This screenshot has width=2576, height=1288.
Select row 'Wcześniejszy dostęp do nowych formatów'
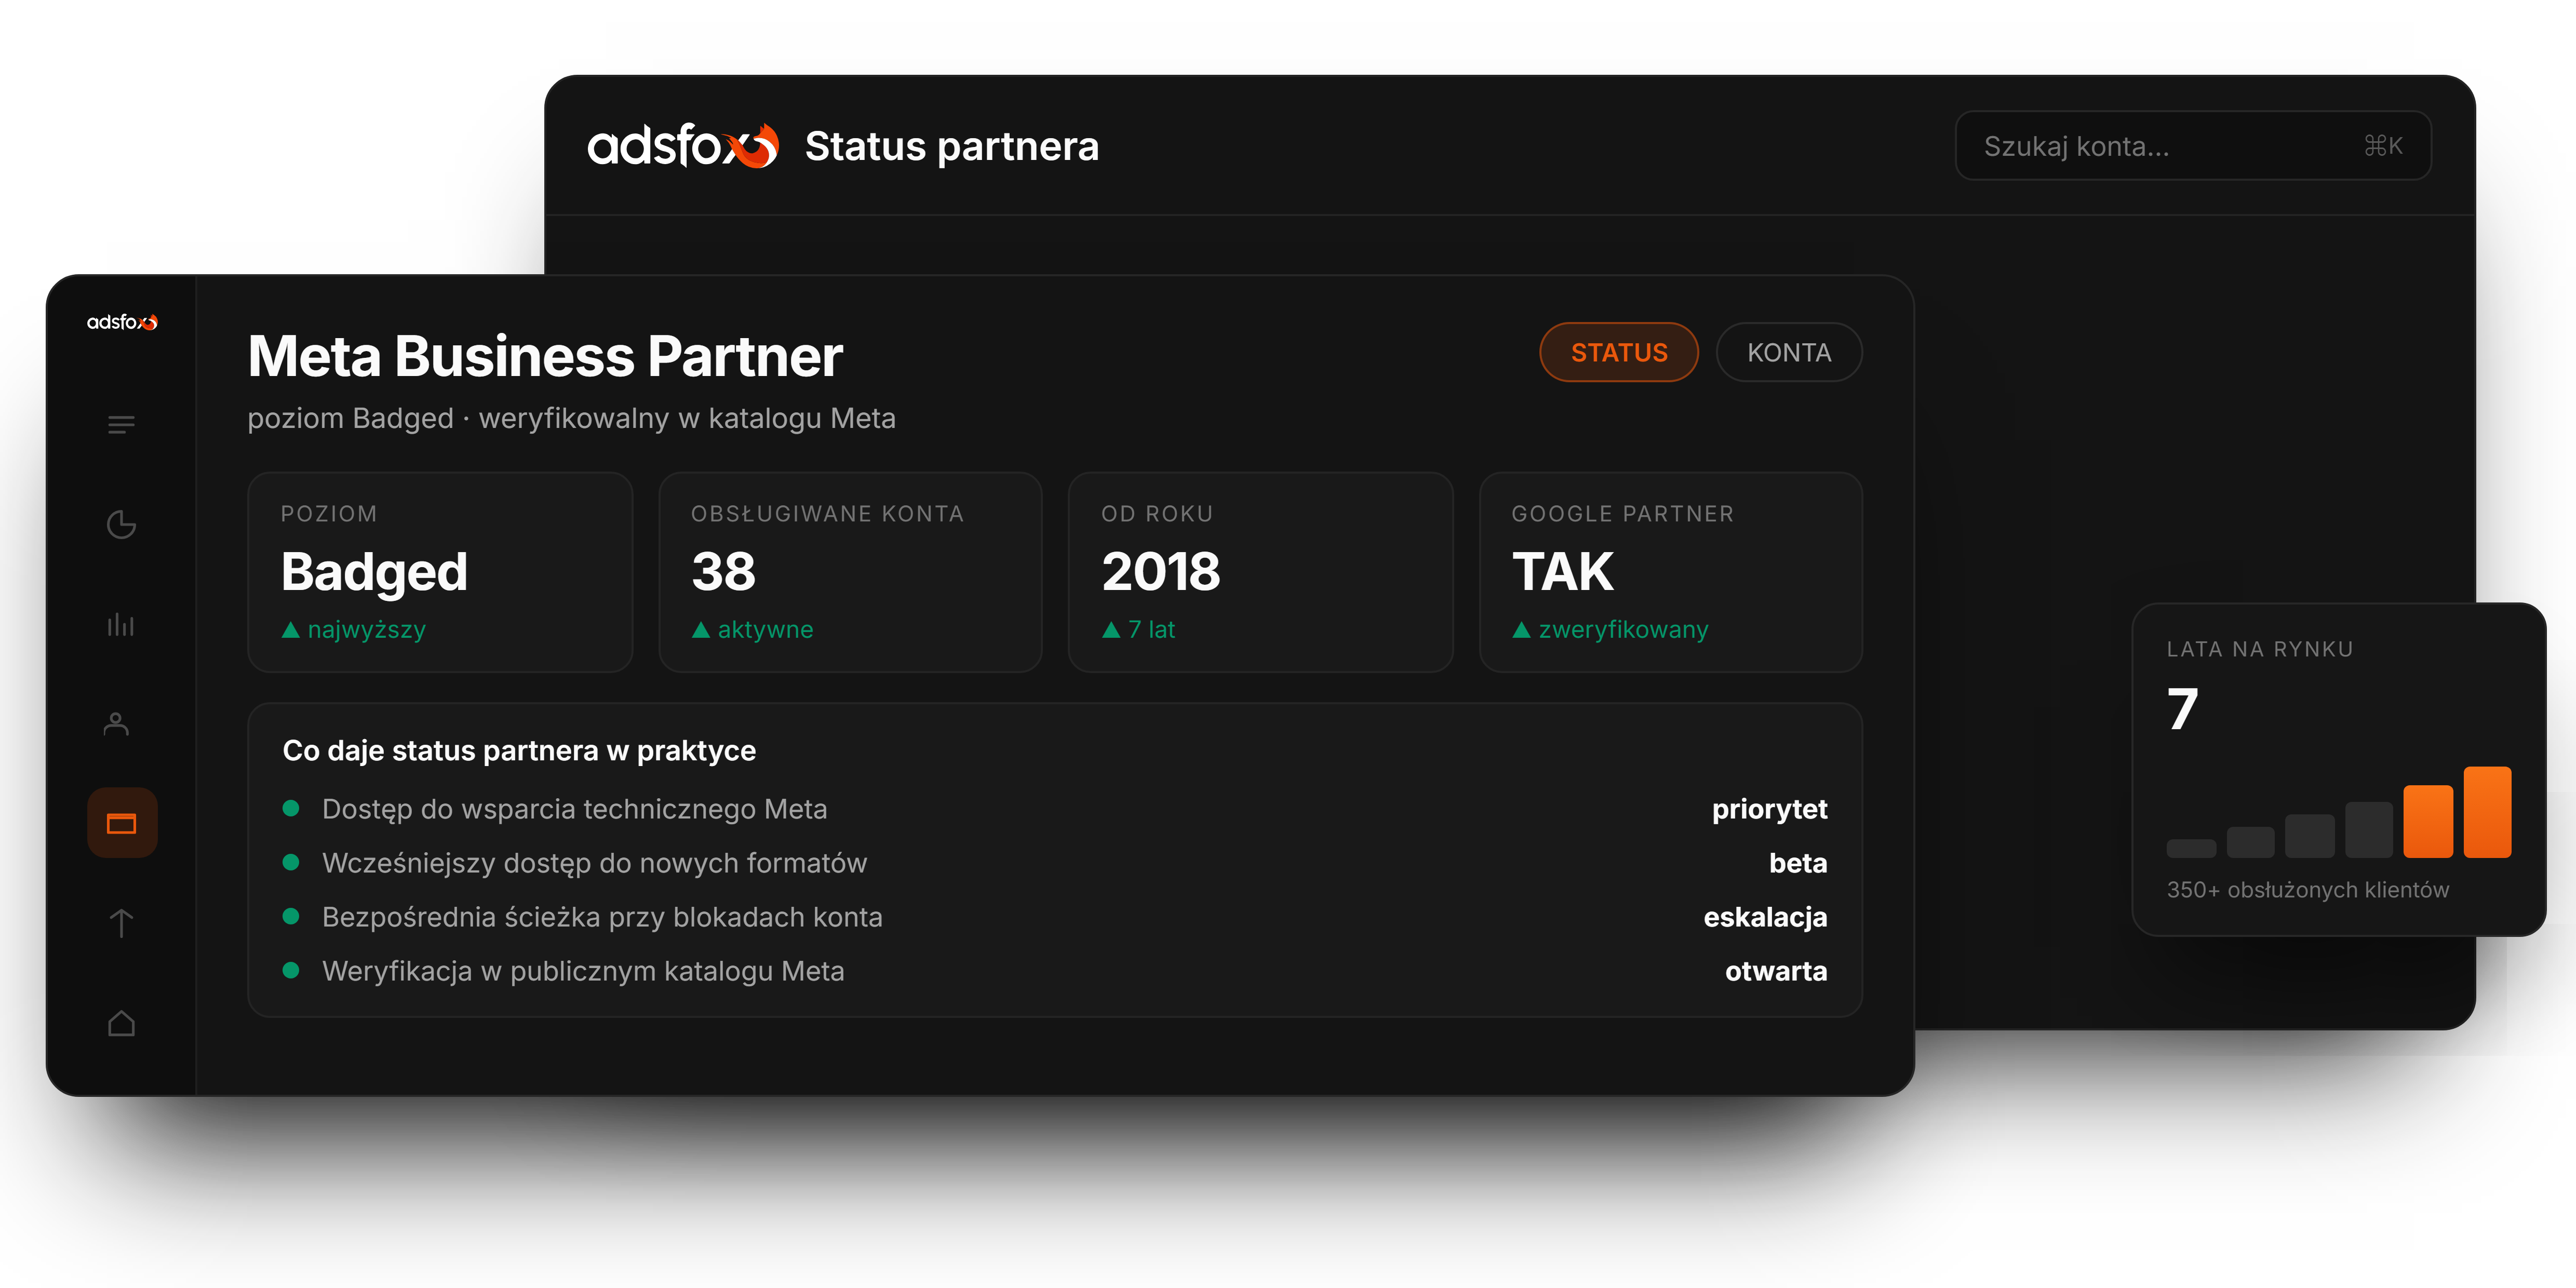[1055, 862]
